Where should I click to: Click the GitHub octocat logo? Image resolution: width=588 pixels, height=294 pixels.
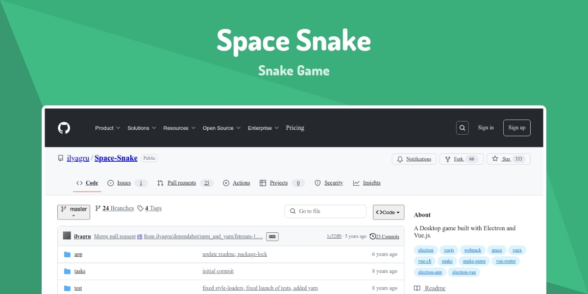click(64, 127)
